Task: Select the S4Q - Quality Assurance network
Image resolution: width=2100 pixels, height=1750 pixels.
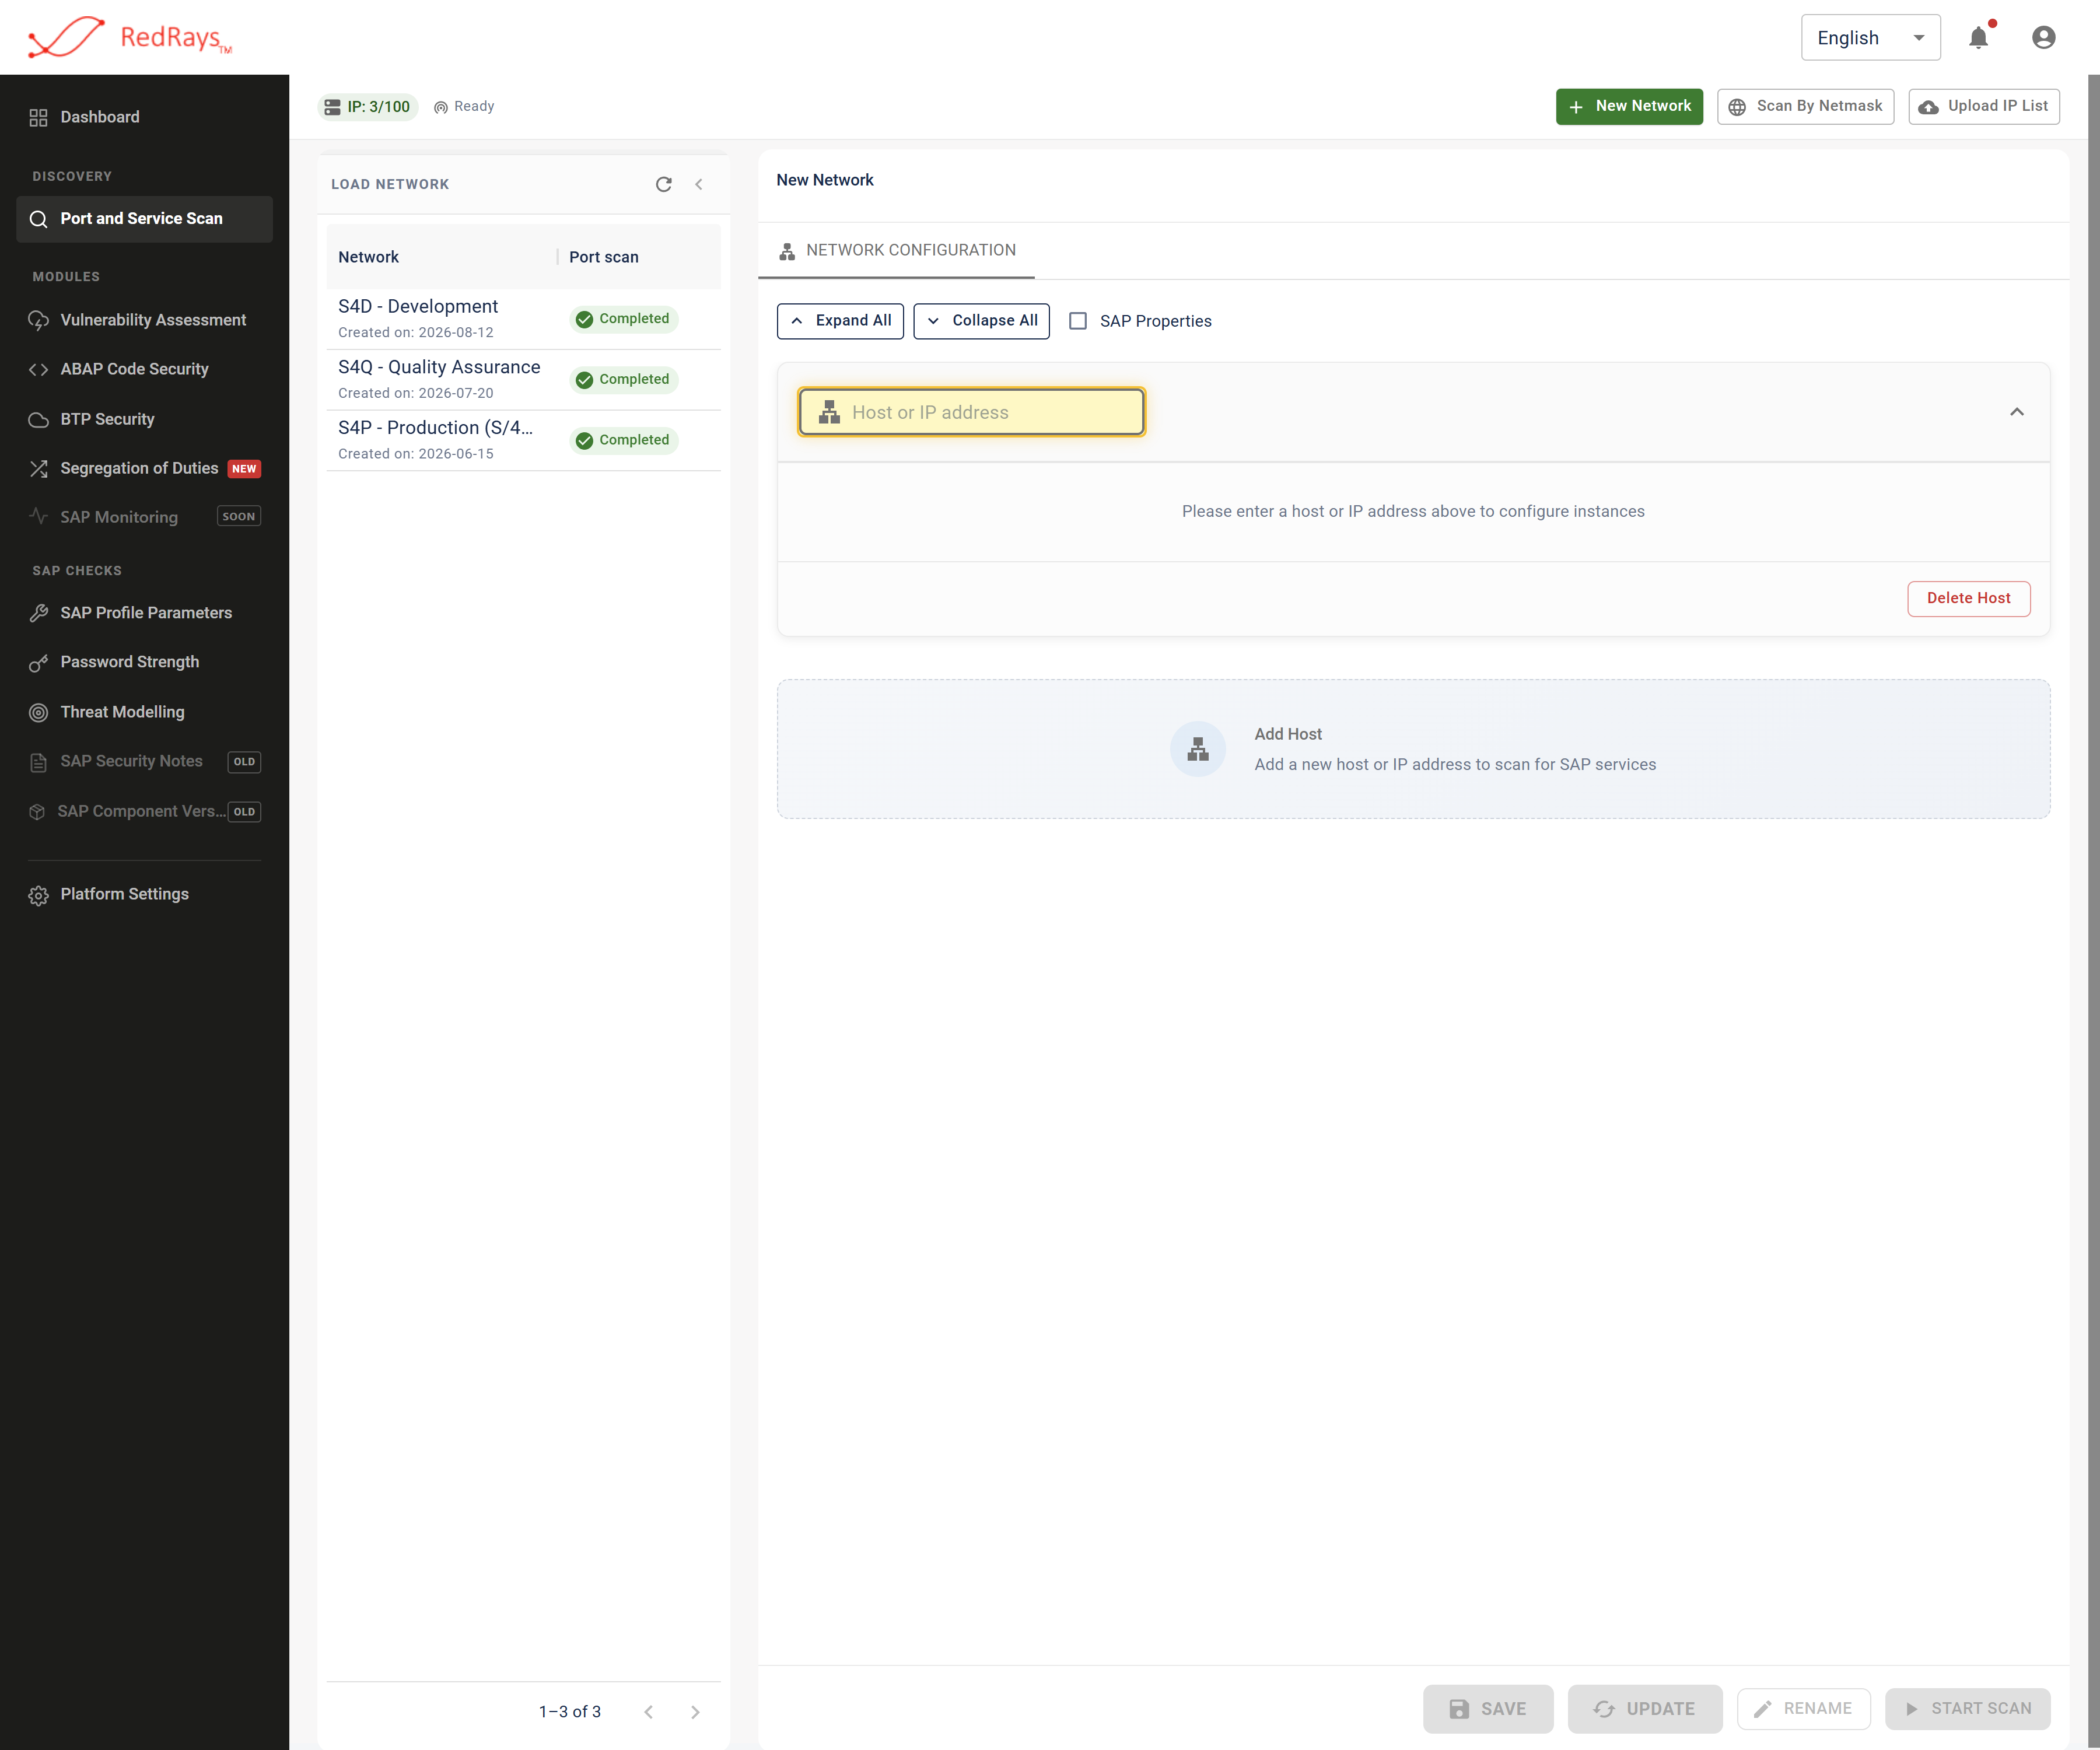Action: [x=523, y=380]
